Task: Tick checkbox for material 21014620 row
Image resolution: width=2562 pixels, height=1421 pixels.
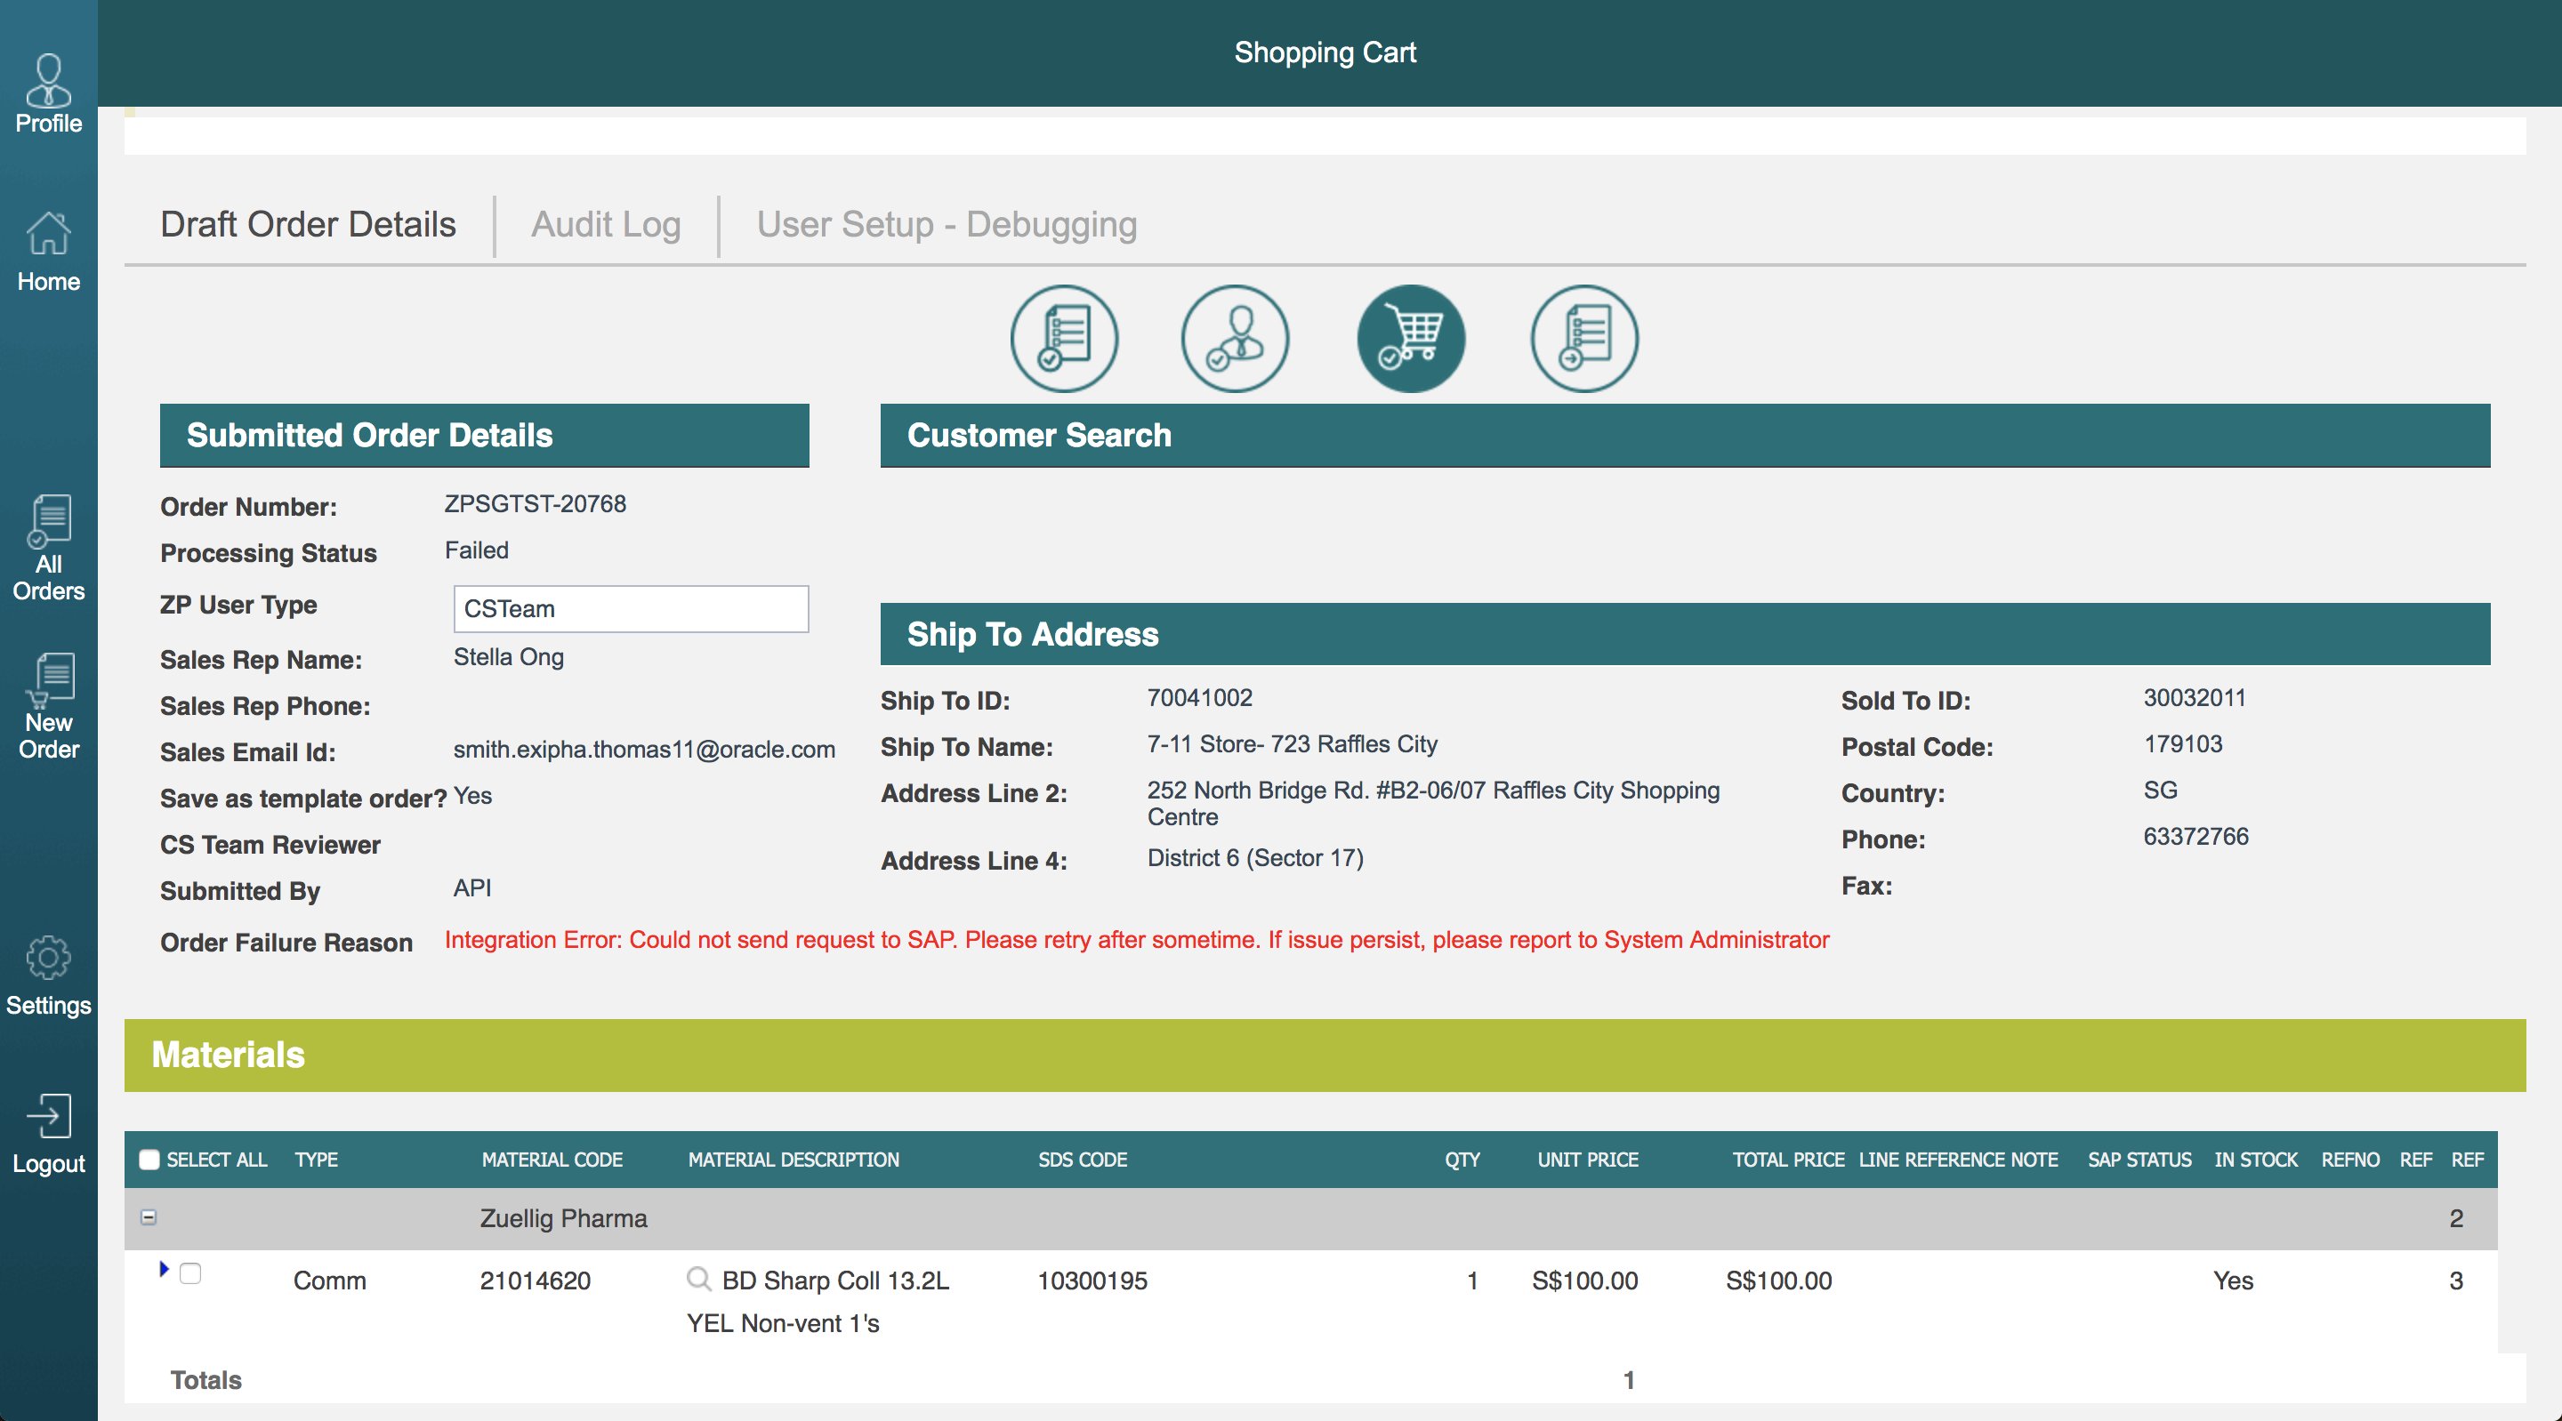Action: 190,1272
